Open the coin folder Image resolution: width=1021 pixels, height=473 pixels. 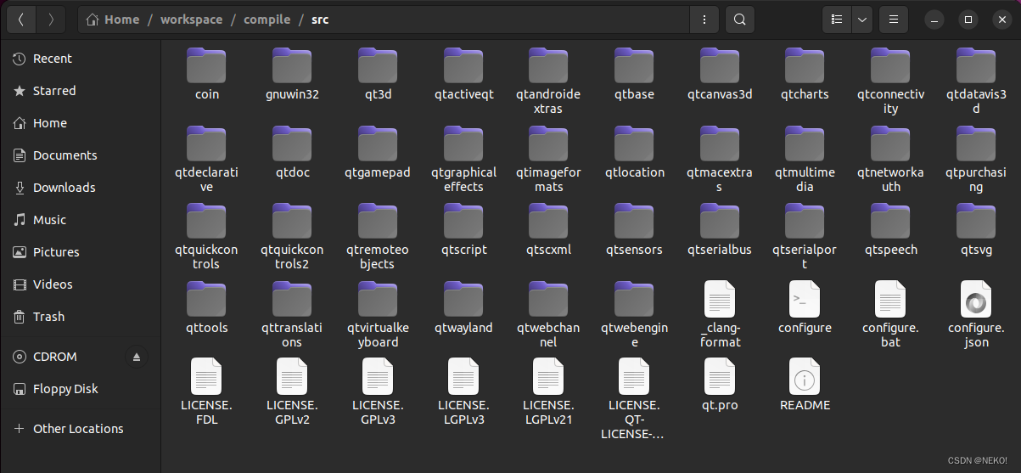click(x=206, y=74)
